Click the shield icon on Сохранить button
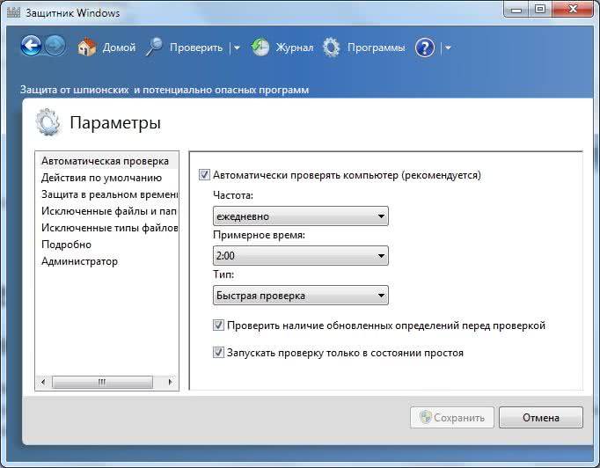Viewport: 600px width, 468px height. [425, 417]
